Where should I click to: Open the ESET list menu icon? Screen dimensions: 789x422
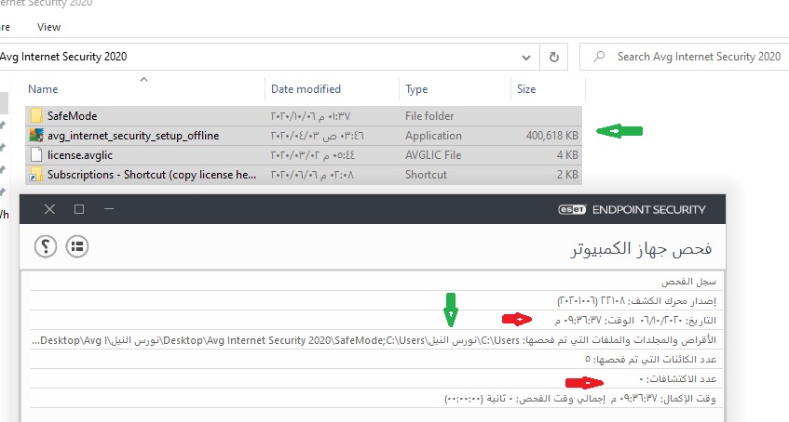click(x=77, y=246)
